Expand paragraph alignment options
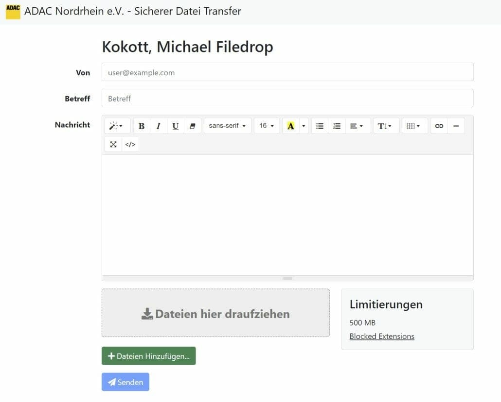This screenshot has width=501, height=402. click(x=358, y=126)
